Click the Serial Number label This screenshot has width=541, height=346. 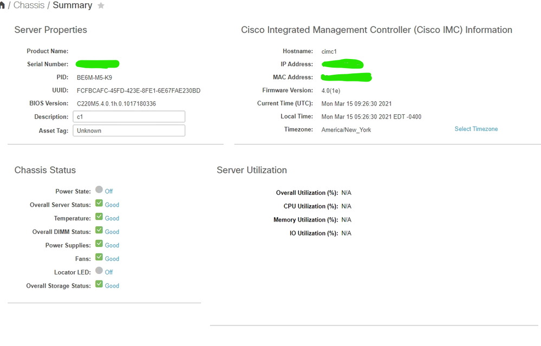point(48,64)
